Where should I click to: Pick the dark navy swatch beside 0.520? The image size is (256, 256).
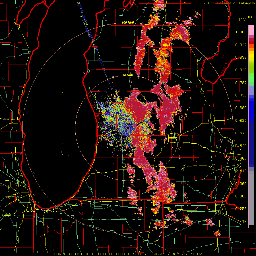251,145
